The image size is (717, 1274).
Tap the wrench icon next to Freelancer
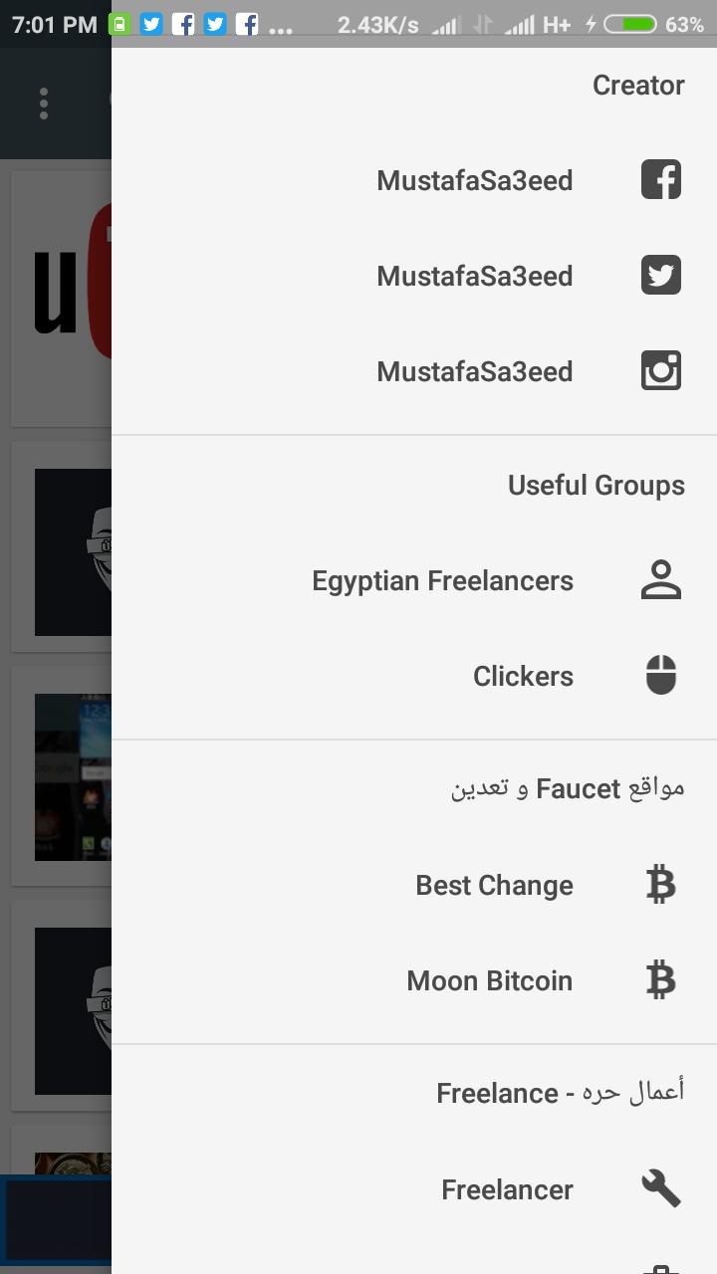pos(661,1188)
